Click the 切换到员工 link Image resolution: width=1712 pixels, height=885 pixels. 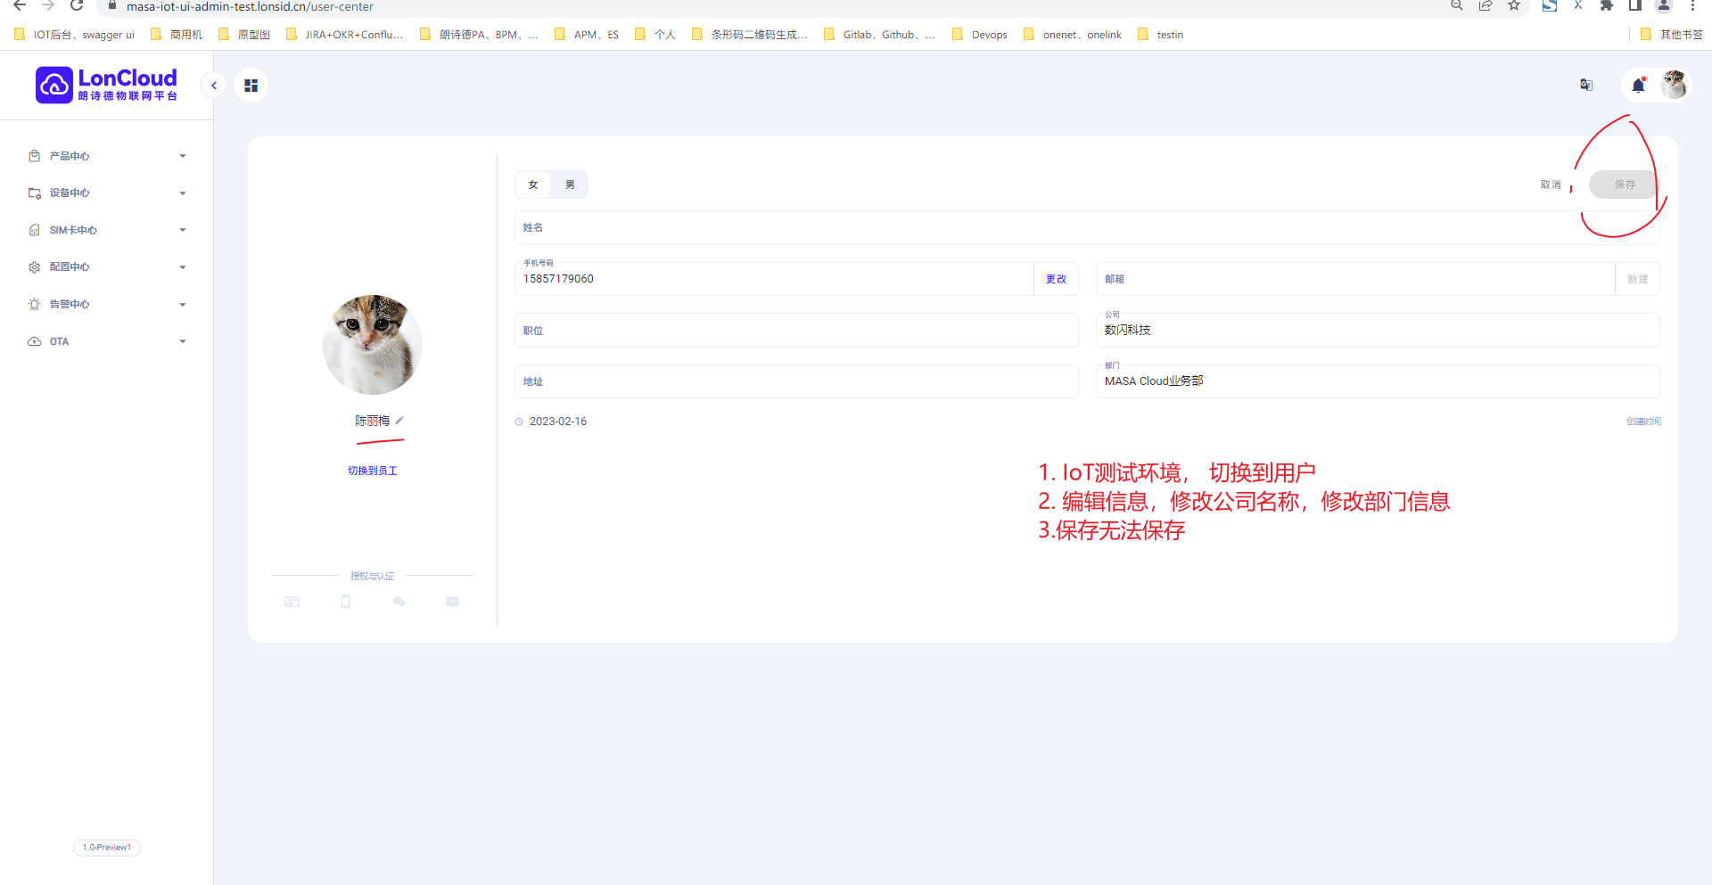coord(373,471)
